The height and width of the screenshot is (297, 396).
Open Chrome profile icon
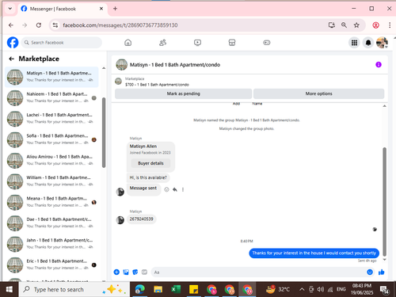375,25
